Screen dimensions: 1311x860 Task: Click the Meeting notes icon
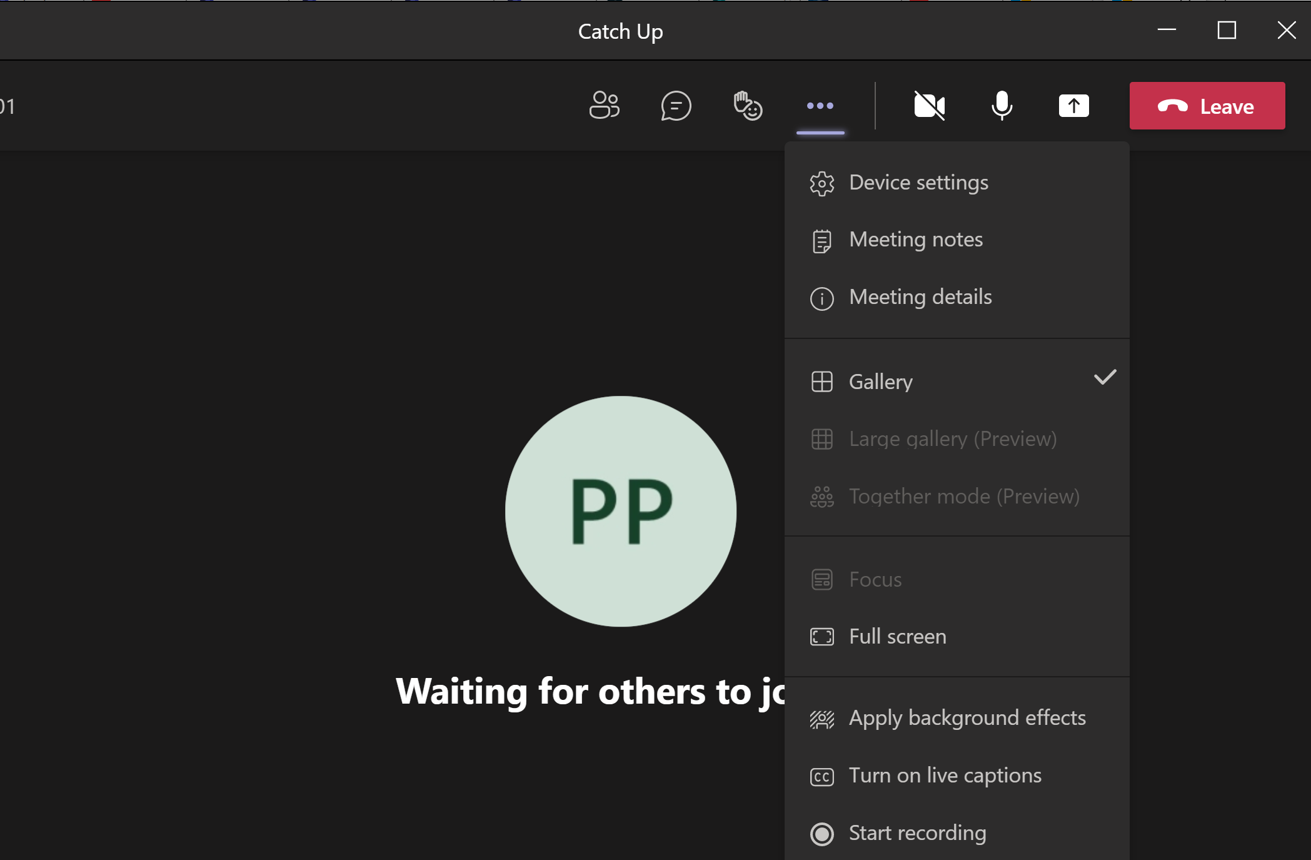[x=821, y=240]
